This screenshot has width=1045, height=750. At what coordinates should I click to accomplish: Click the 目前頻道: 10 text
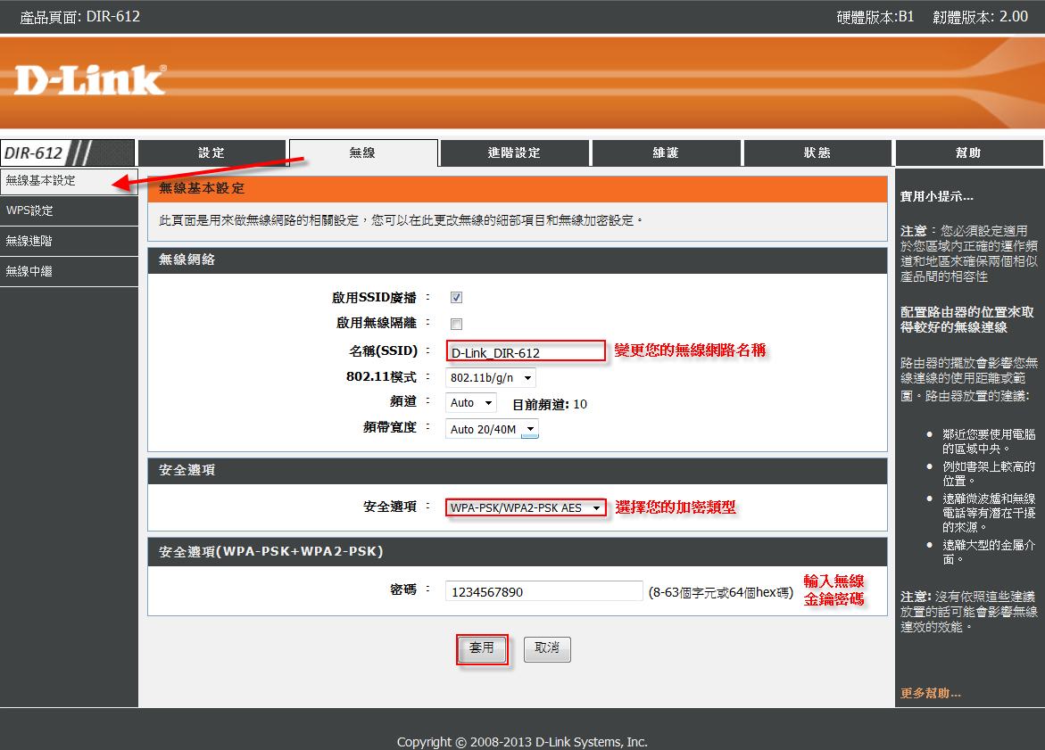(550, 404)
